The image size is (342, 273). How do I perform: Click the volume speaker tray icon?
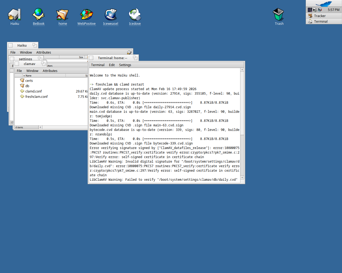[x=315, y=10]
